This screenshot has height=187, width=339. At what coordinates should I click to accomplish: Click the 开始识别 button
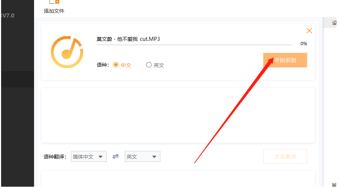pyautogui.click(x=285, y=60)
